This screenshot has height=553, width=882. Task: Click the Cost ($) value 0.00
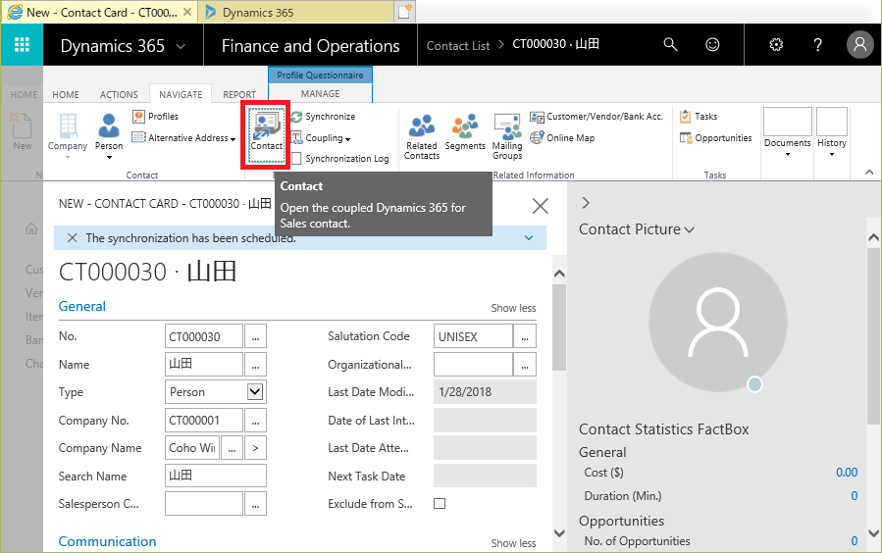coord(847,472)
